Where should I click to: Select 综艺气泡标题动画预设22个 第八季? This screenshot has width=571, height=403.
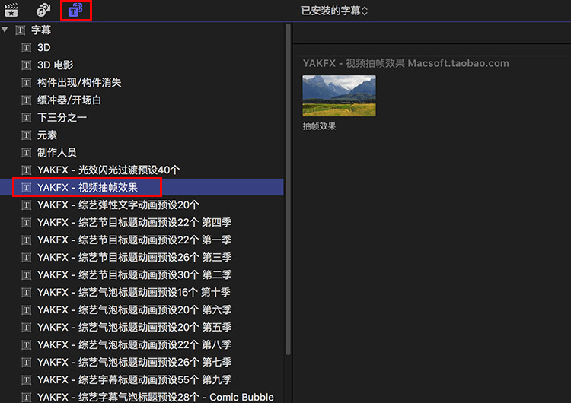(x=142, y=344)
